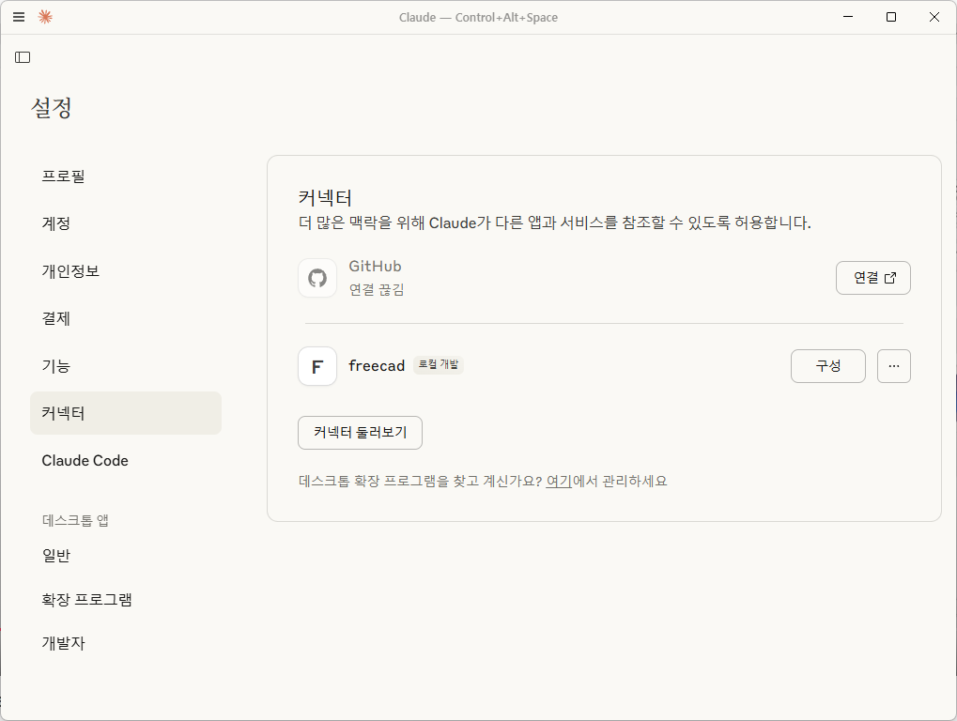957x721 pixels.
Task: Click the 데스크톱 앱 section label
Action: pos(76,520)
